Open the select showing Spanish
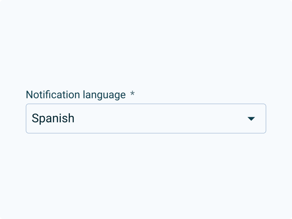This screenshot has width=292, height=219. point(146,118)
